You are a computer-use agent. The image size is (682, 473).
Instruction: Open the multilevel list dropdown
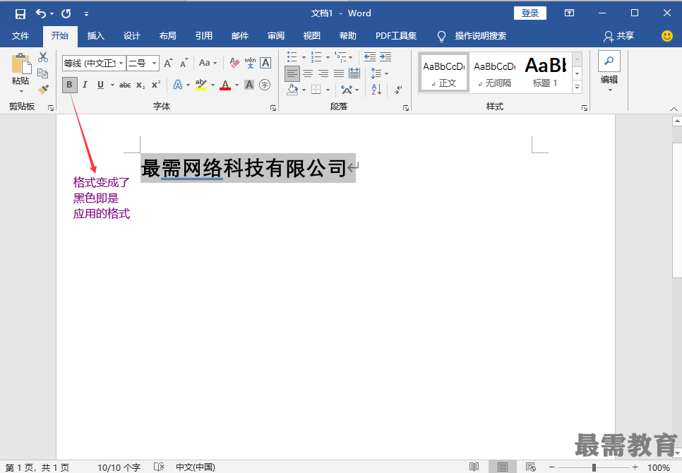tap(351, 57)
